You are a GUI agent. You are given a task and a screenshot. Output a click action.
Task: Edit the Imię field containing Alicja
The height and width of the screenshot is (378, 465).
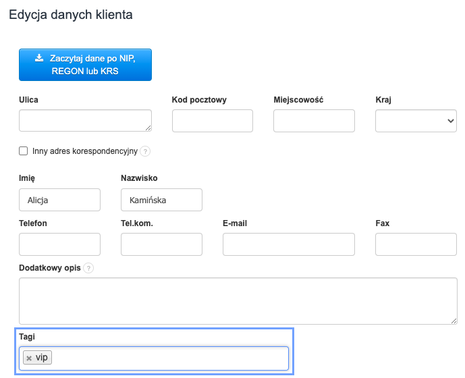pyautogui.click(x=59, y=200)
